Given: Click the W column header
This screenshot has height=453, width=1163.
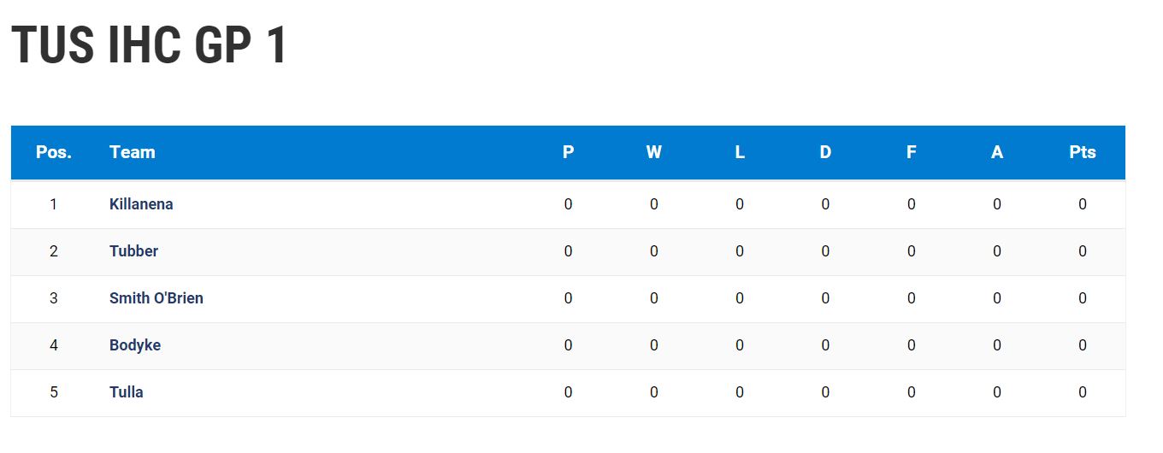Looking at the screenshot, I should (653, 152).
